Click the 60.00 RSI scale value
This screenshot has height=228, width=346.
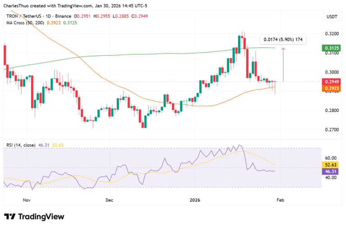pos(331,158)
